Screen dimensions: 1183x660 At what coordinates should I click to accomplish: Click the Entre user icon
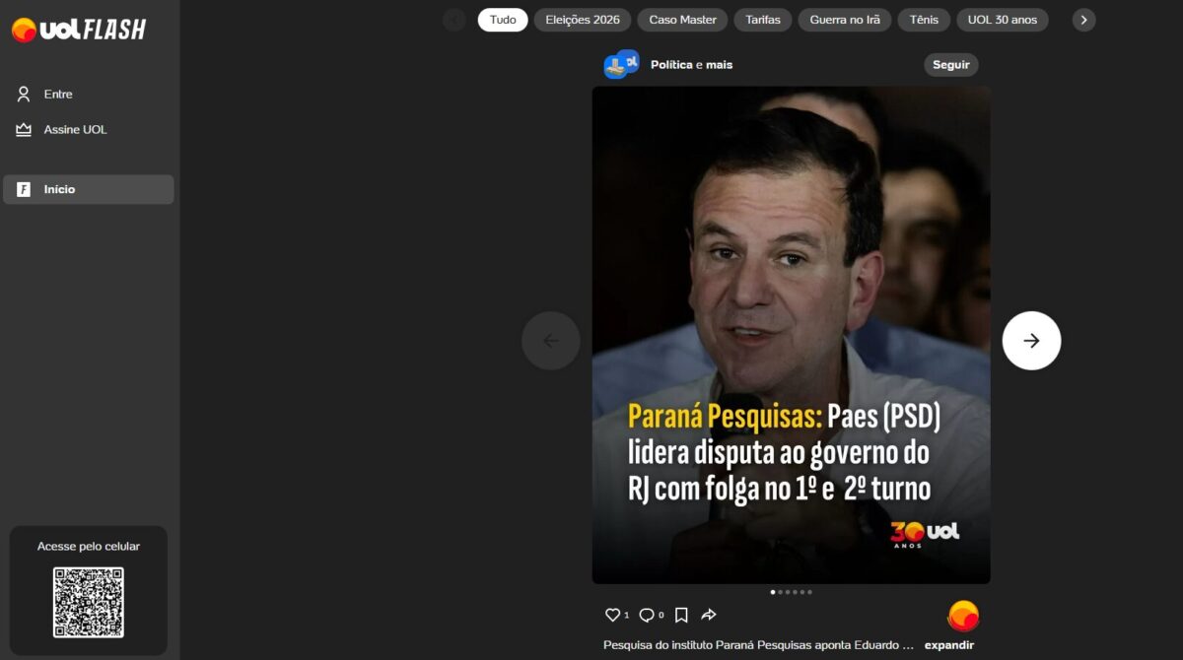coord(24,95)
